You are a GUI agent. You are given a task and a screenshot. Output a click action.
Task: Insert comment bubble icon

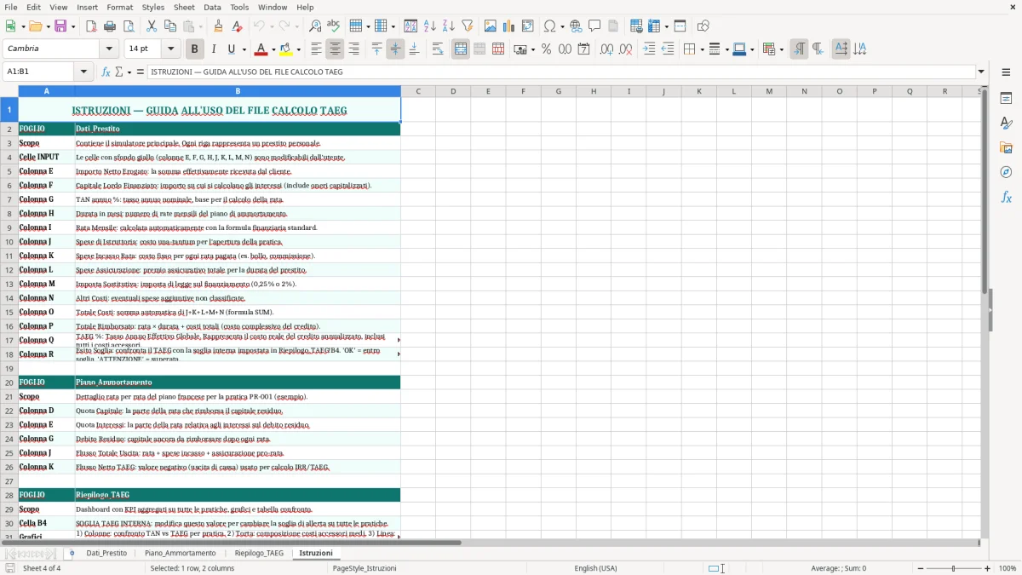point(594,26)
